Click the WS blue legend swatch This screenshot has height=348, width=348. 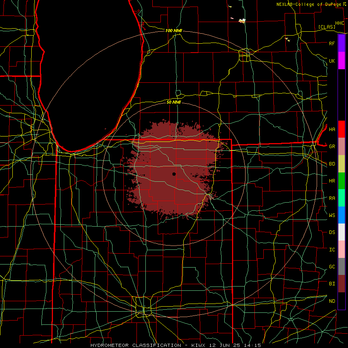point(341,215)
